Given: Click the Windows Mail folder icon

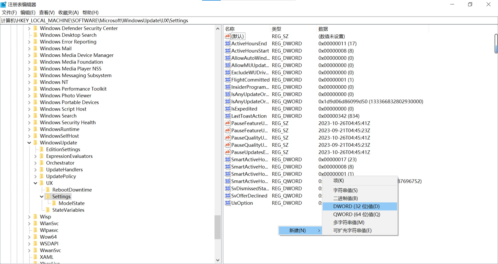Looking at the screenshot, I should coord(36,48).
